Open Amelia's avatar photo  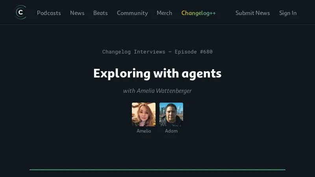point(144,114)
